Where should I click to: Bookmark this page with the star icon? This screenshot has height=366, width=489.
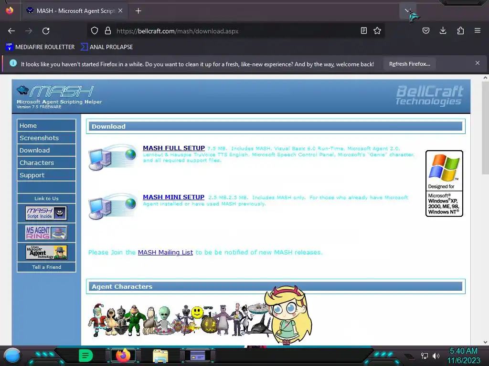(x=377, y=31)
